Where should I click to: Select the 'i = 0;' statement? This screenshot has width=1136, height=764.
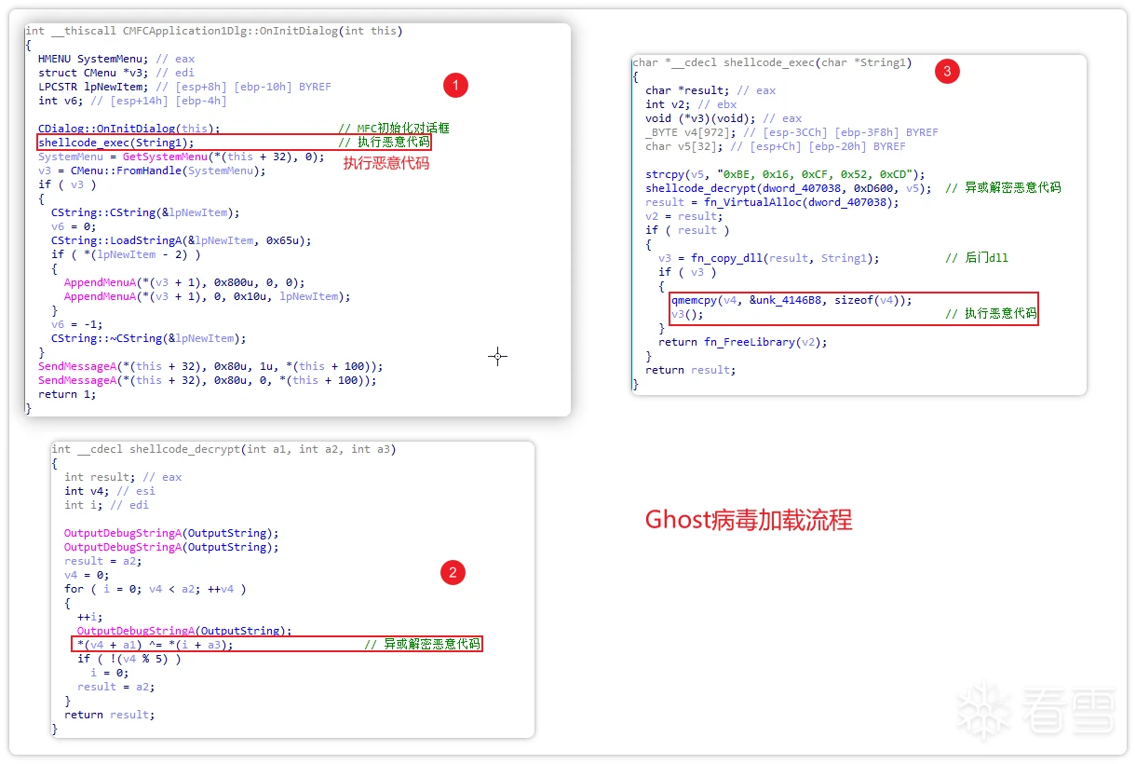(x=110, y=673)
